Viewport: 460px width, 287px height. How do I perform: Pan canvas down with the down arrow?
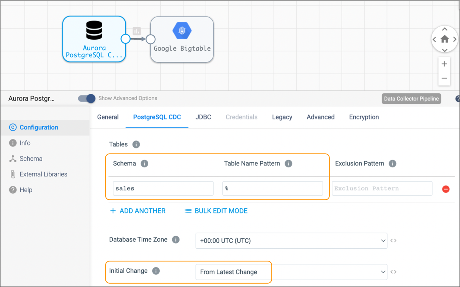445,50
